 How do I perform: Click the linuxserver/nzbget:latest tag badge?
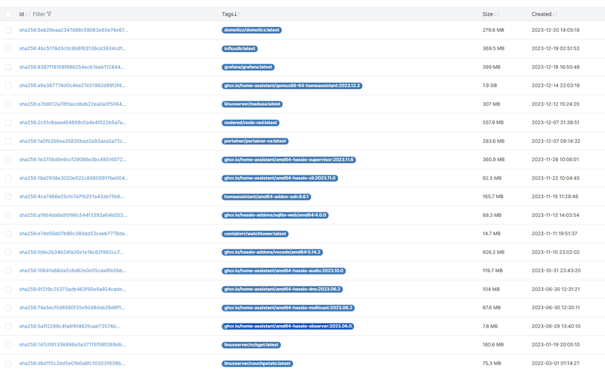click(x=251, y=345)
